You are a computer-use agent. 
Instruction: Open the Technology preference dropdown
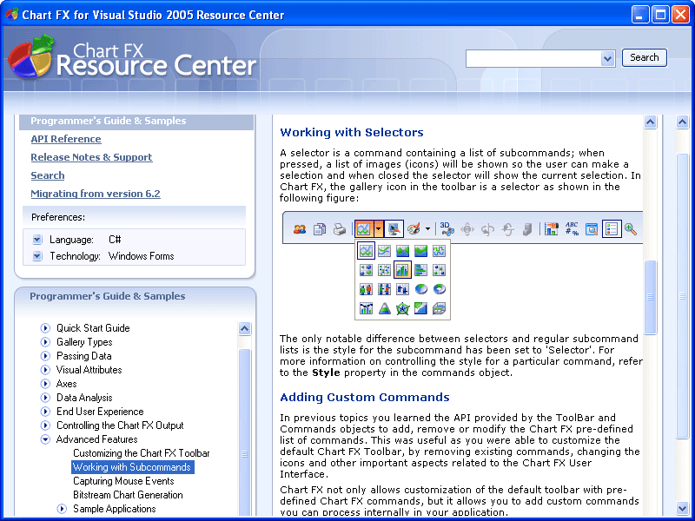pyautogui.click(x=37, y=256)
